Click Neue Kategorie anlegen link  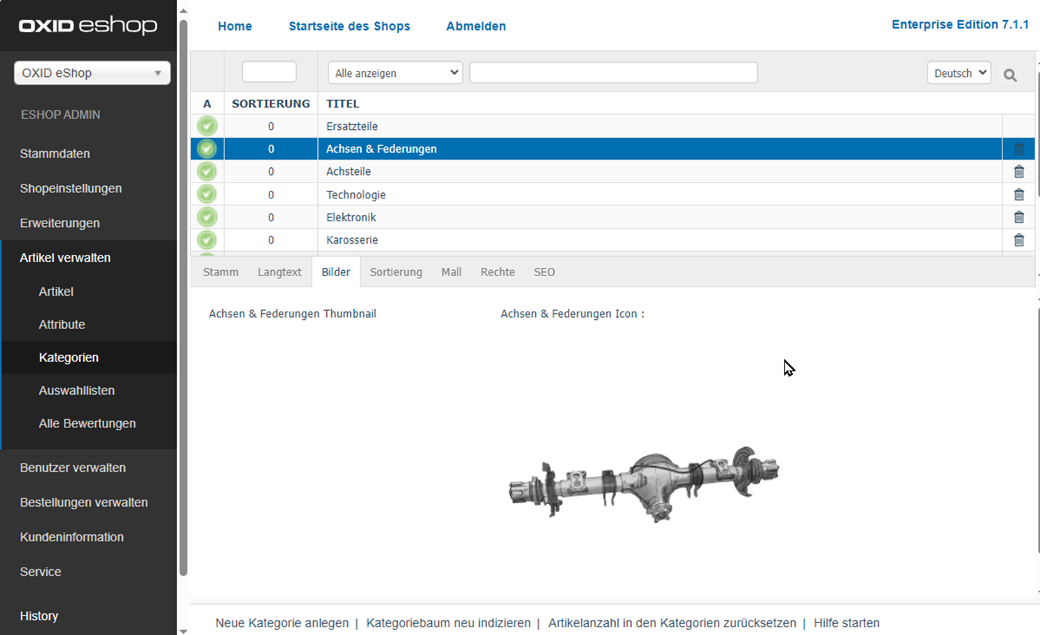282,623
